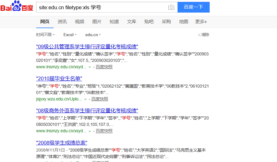Image resolution: width=277 pixels, height=162 pixels.
Task: Select the 网页 tab
Action: click(x=45, y=22)
